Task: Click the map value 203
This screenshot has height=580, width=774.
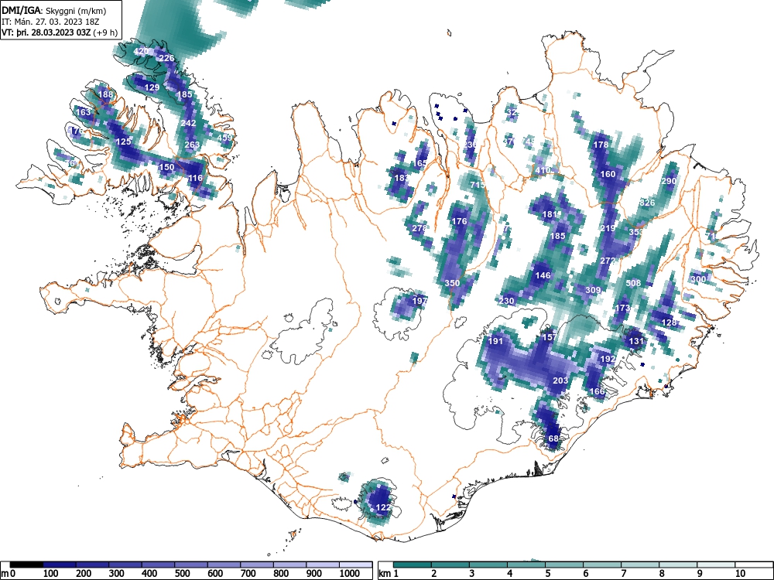Action: pos(560,380)
